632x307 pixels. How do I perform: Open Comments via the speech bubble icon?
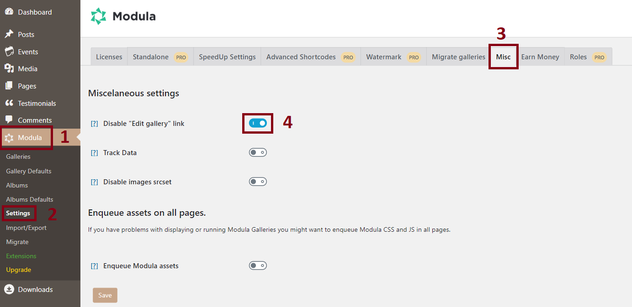click(x=9, y=120)
